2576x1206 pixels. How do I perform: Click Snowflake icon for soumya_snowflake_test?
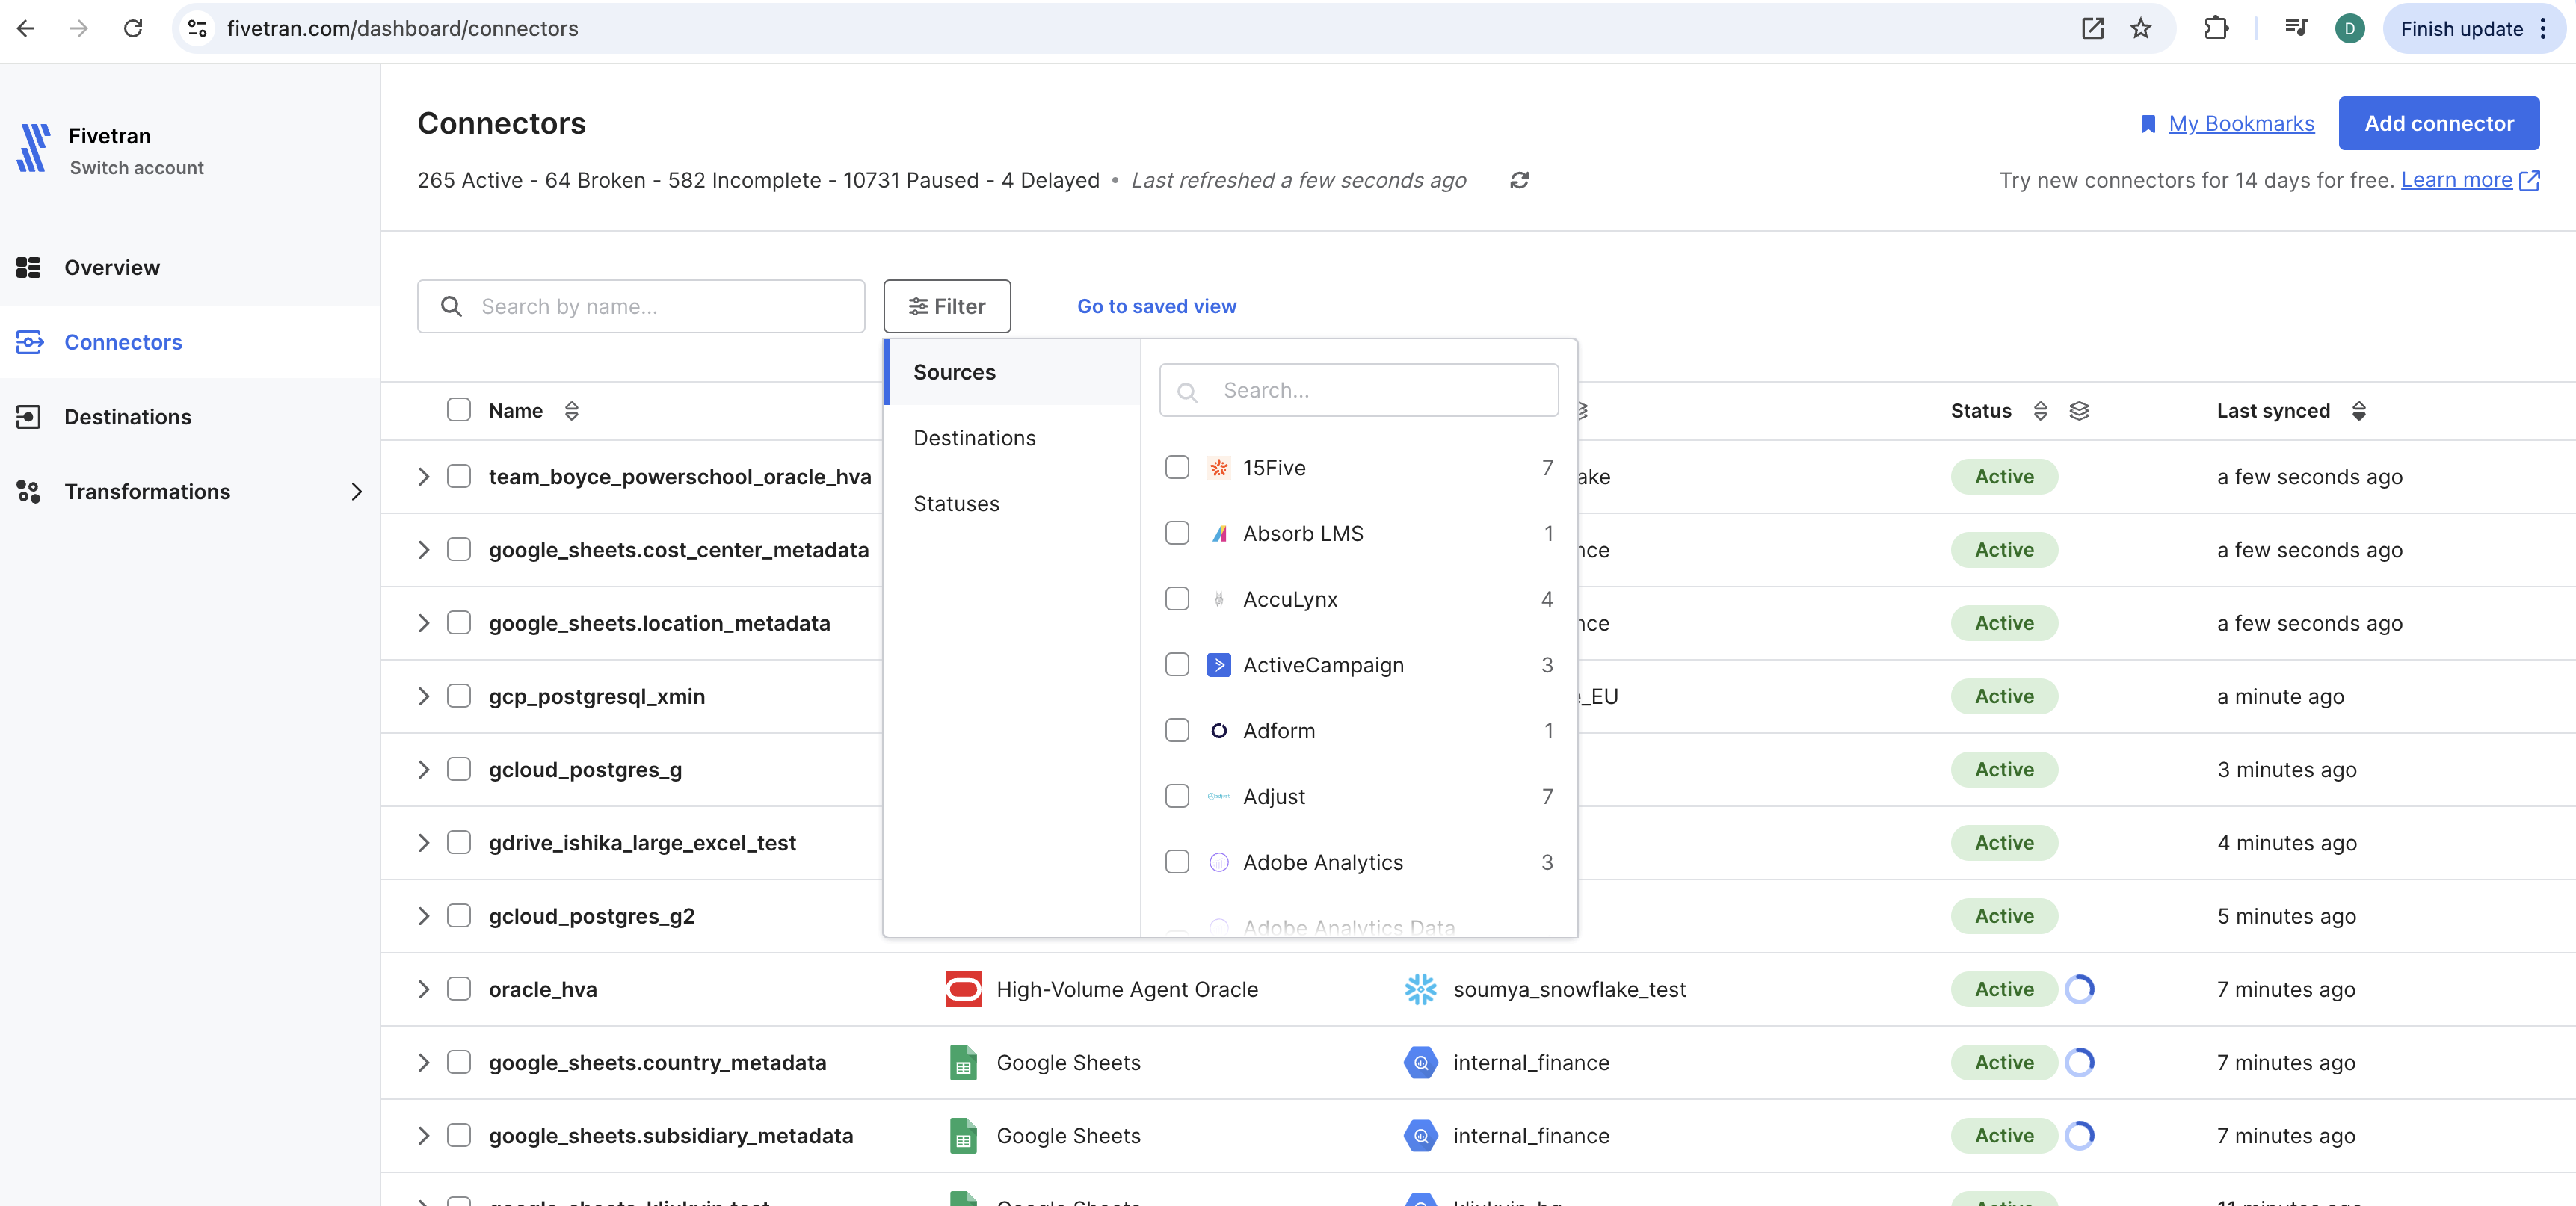1420,989
